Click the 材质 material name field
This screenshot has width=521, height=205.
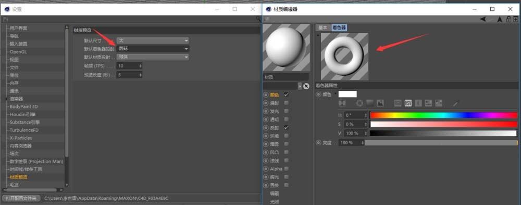click(286, 77)
